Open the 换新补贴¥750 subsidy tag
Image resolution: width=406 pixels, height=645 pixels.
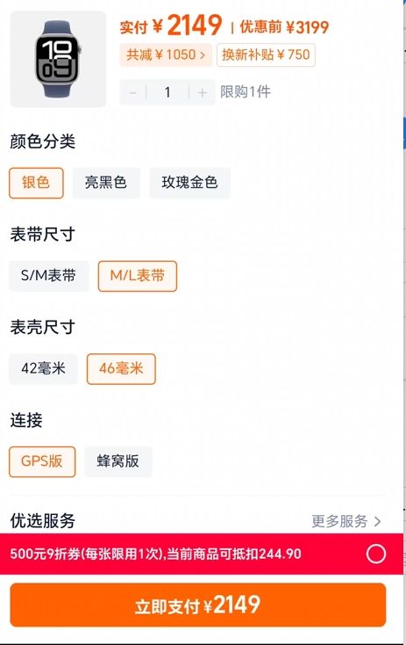266,54
